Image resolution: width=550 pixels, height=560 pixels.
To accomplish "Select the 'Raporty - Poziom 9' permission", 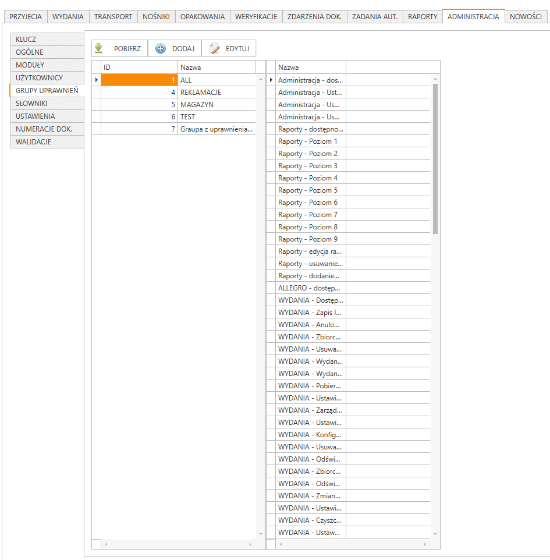I will 349,239.
